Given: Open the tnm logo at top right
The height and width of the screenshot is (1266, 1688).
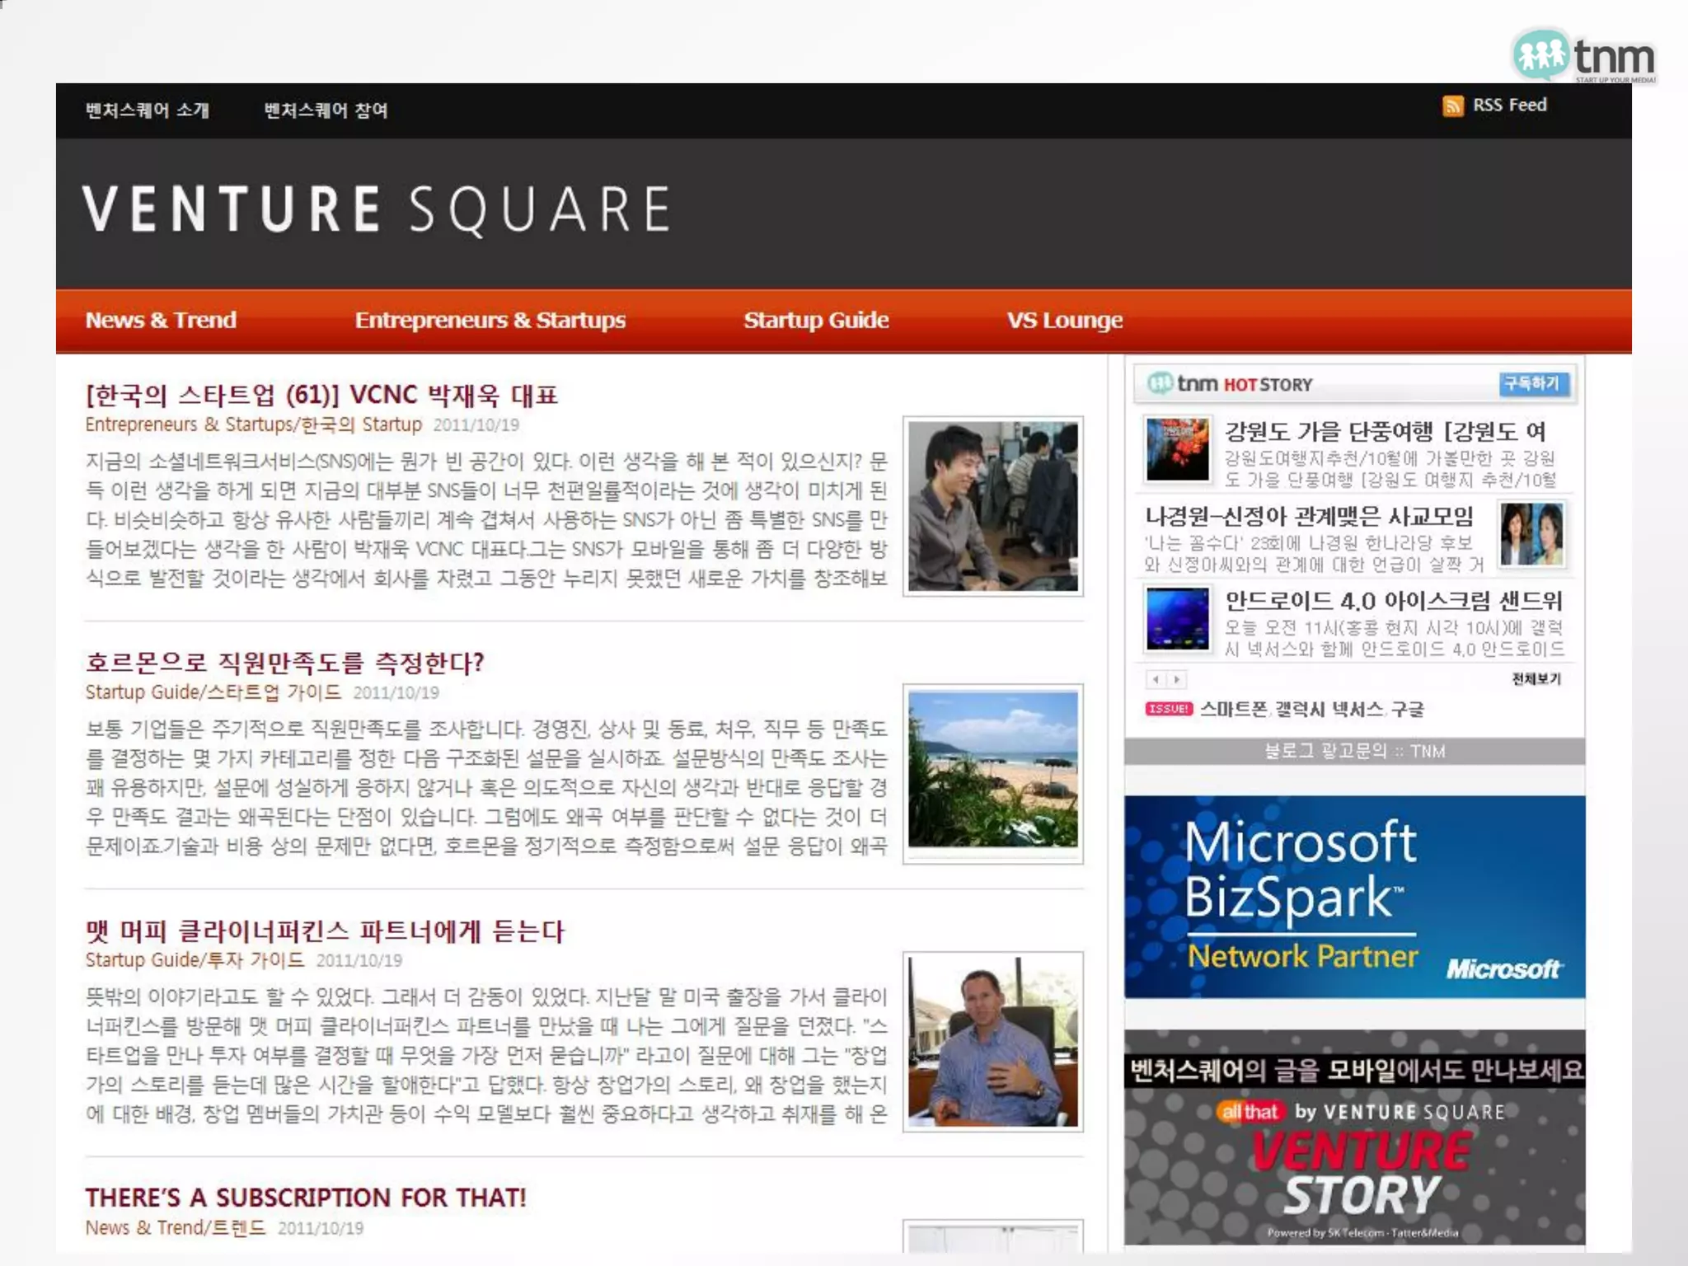Looking at the screenshot, I should point(1584,55).
